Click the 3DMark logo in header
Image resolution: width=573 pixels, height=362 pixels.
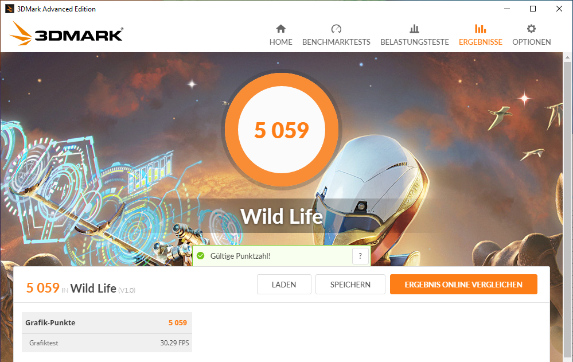[67, 34]
